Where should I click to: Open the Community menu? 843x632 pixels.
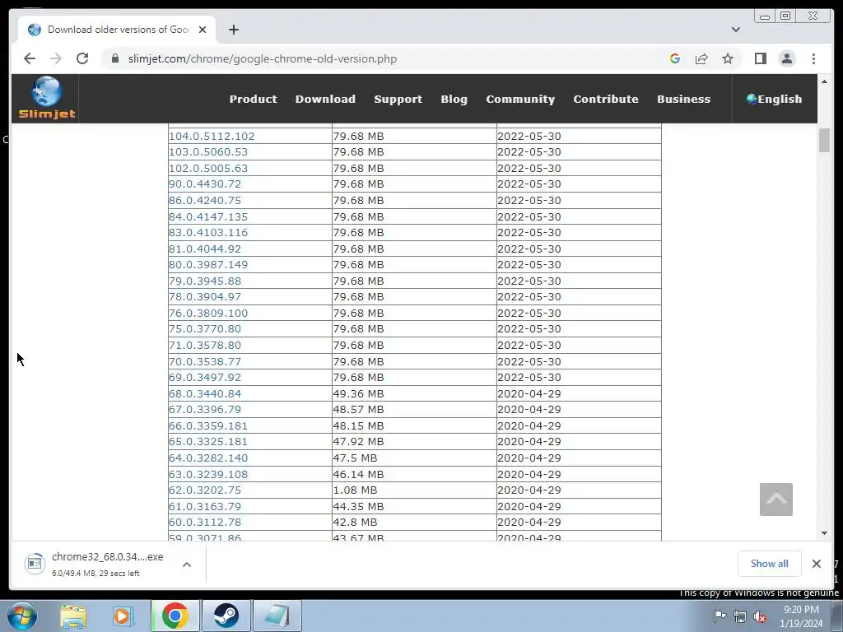pyautogui.click(x=520, y=99)
